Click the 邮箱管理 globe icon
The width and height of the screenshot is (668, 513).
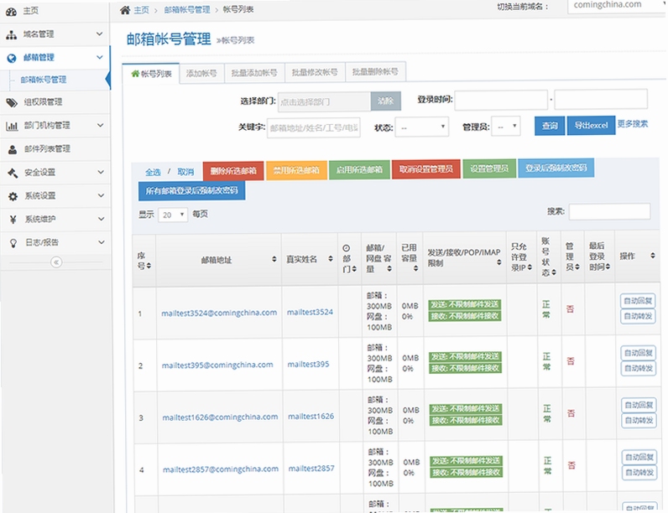pyautogui.click(x=12, y=59)
